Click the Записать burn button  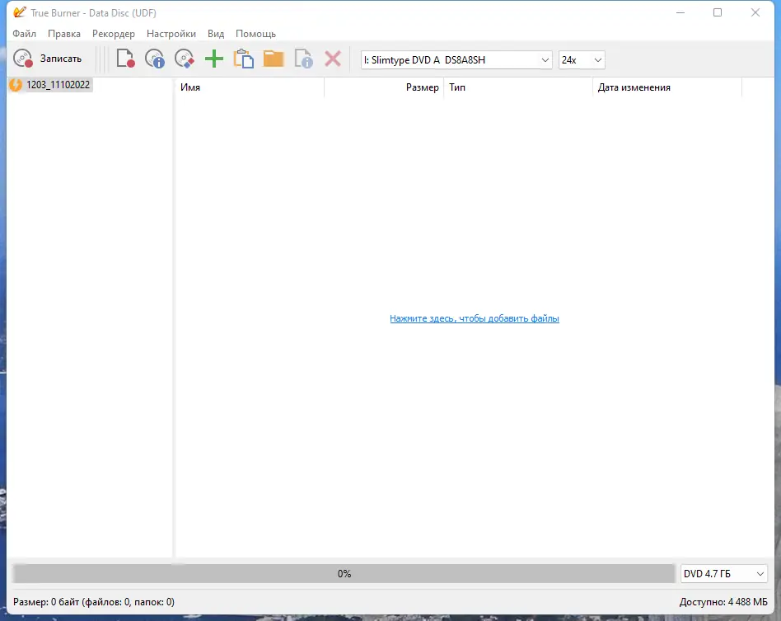(x=48, y=59)
